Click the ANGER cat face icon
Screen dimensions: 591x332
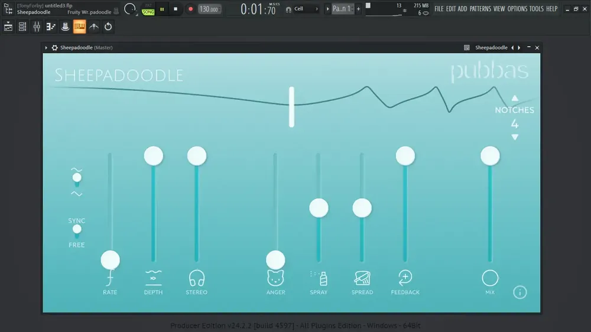(x=275, y=278)
